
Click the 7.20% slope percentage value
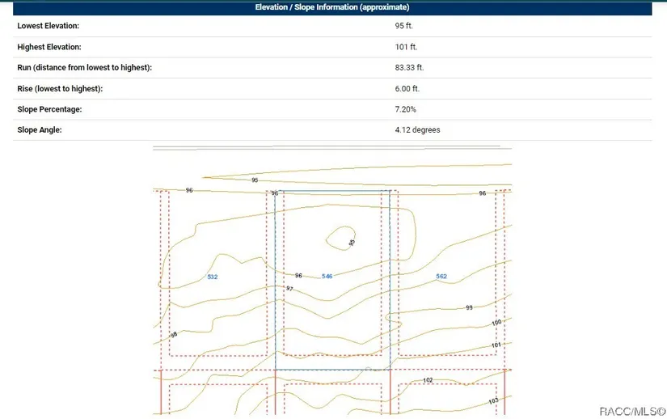(x=405, y=109)
